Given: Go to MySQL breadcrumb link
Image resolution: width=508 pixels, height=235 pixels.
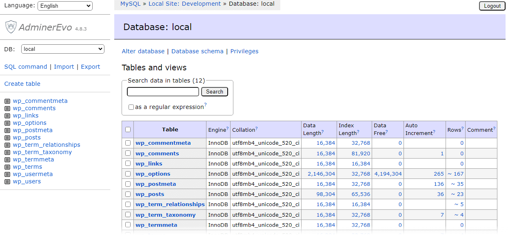Looking at the screenshot, I should coord(130,4).
